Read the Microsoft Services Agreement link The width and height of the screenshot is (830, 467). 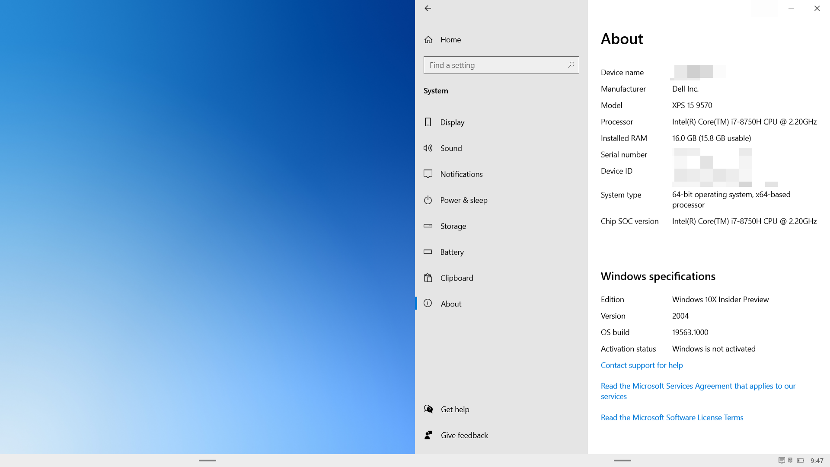coord(698,391)
